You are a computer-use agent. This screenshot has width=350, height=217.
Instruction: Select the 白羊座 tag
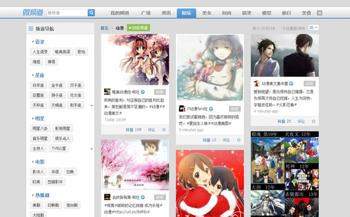click(x=38, y=85)
